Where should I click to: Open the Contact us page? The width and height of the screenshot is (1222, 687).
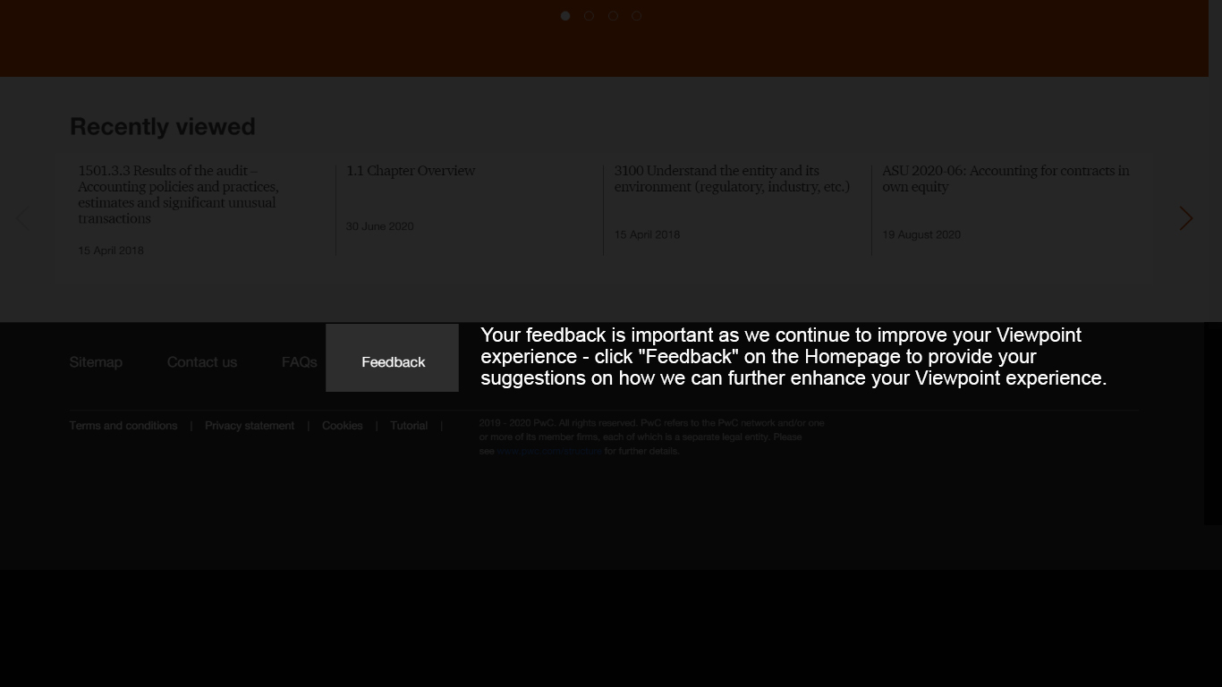pyautogui.click(x=201, y=361)
